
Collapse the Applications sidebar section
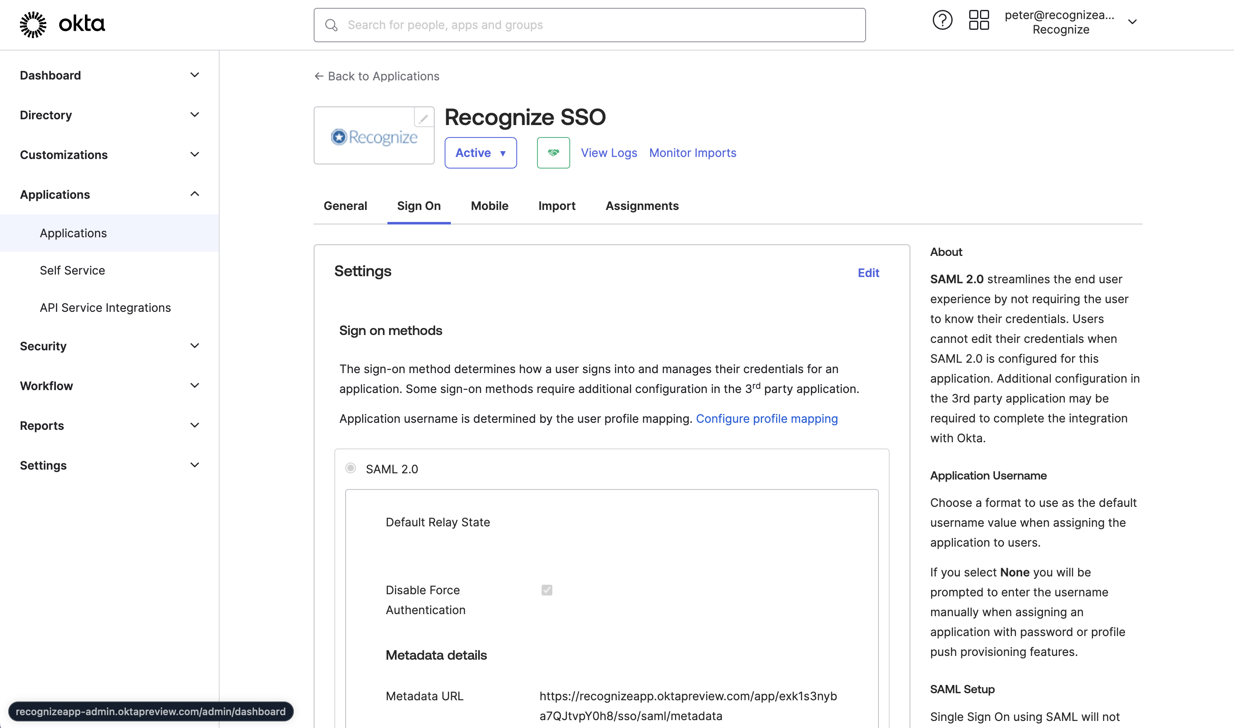(109, 194)
